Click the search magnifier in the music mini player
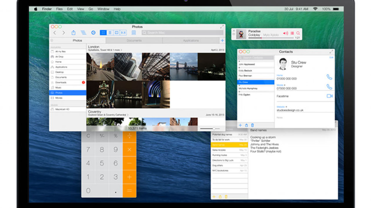The width and height of the screenshot is (371, 208). (x=298, y=33)
